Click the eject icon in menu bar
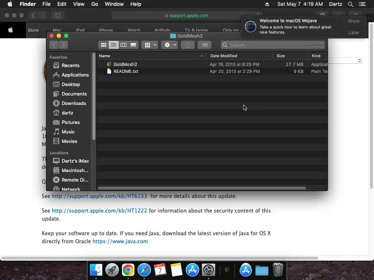Screen dimensions: 374x280 pyautogui.click(x=267, y=4)
